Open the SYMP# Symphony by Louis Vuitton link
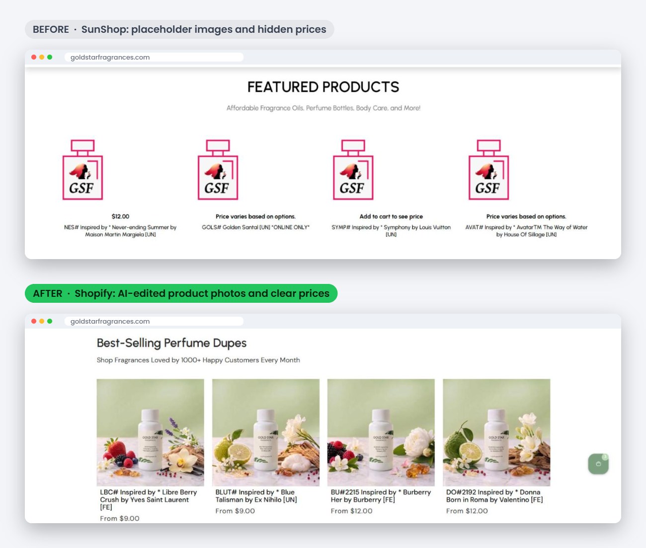This screenshot has height=548, width=646. (391, 231)
